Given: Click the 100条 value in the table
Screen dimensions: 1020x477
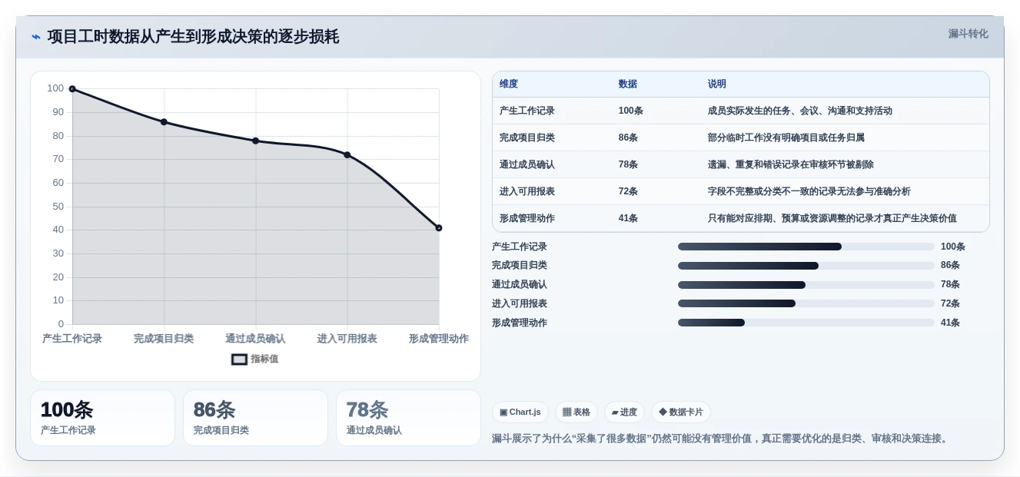Looking at the screenshot, I should click(631, 111).
